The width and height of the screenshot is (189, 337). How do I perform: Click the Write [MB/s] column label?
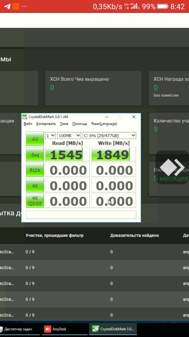pos(114,143)
